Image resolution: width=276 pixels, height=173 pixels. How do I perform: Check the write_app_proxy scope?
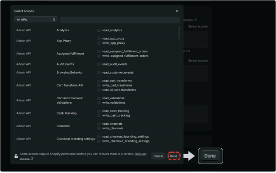coord(99,43)
